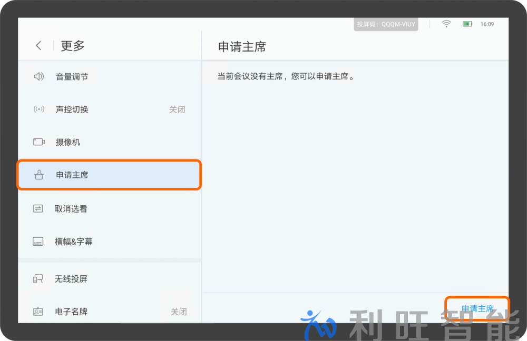This screenshot has height=341, width=527.
Task: Go back using the left arrow
Action: click(38, 46)
